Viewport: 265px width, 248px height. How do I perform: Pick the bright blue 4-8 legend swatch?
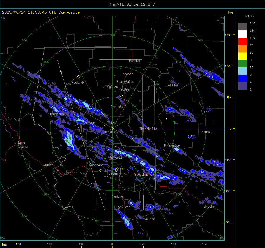[x=243, y=78]
